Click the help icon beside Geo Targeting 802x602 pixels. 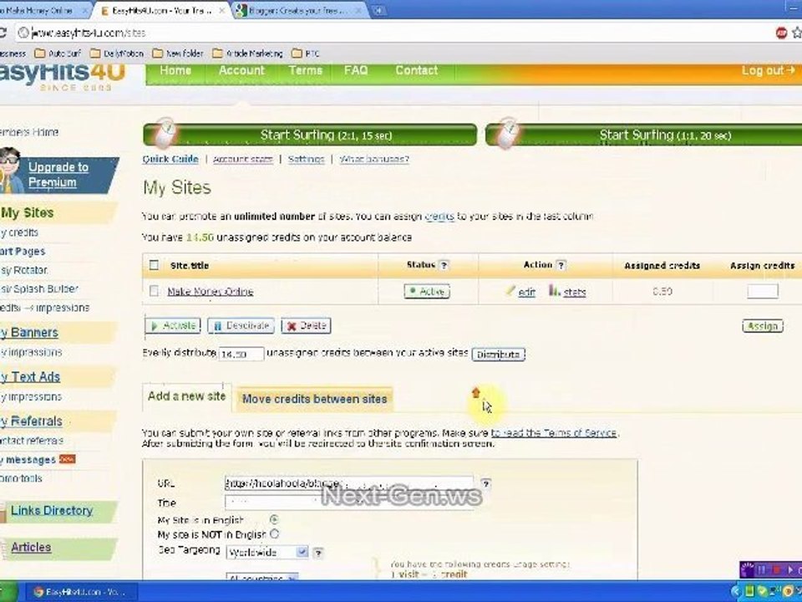click(x=318, y=553)
